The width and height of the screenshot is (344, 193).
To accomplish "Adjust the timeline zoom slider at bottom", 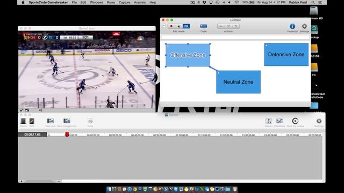I will tap(39, 181).
